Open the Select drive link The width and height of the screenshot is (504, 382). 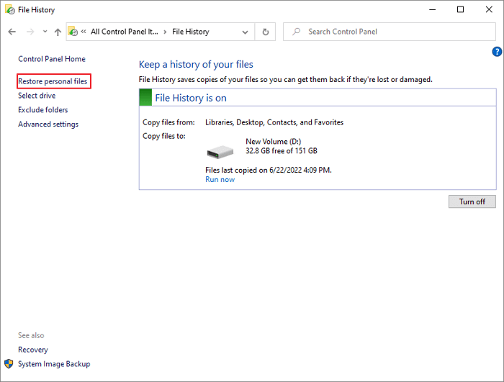point(37,96)
